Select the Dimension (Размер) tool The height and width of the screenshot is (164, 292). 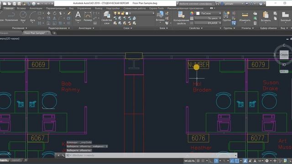tap(88, 16)
